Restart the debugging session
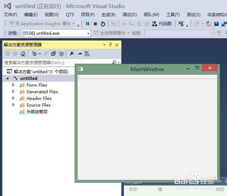Image resolution: width=227 pixels, height=196 pixels. [103, 24]
